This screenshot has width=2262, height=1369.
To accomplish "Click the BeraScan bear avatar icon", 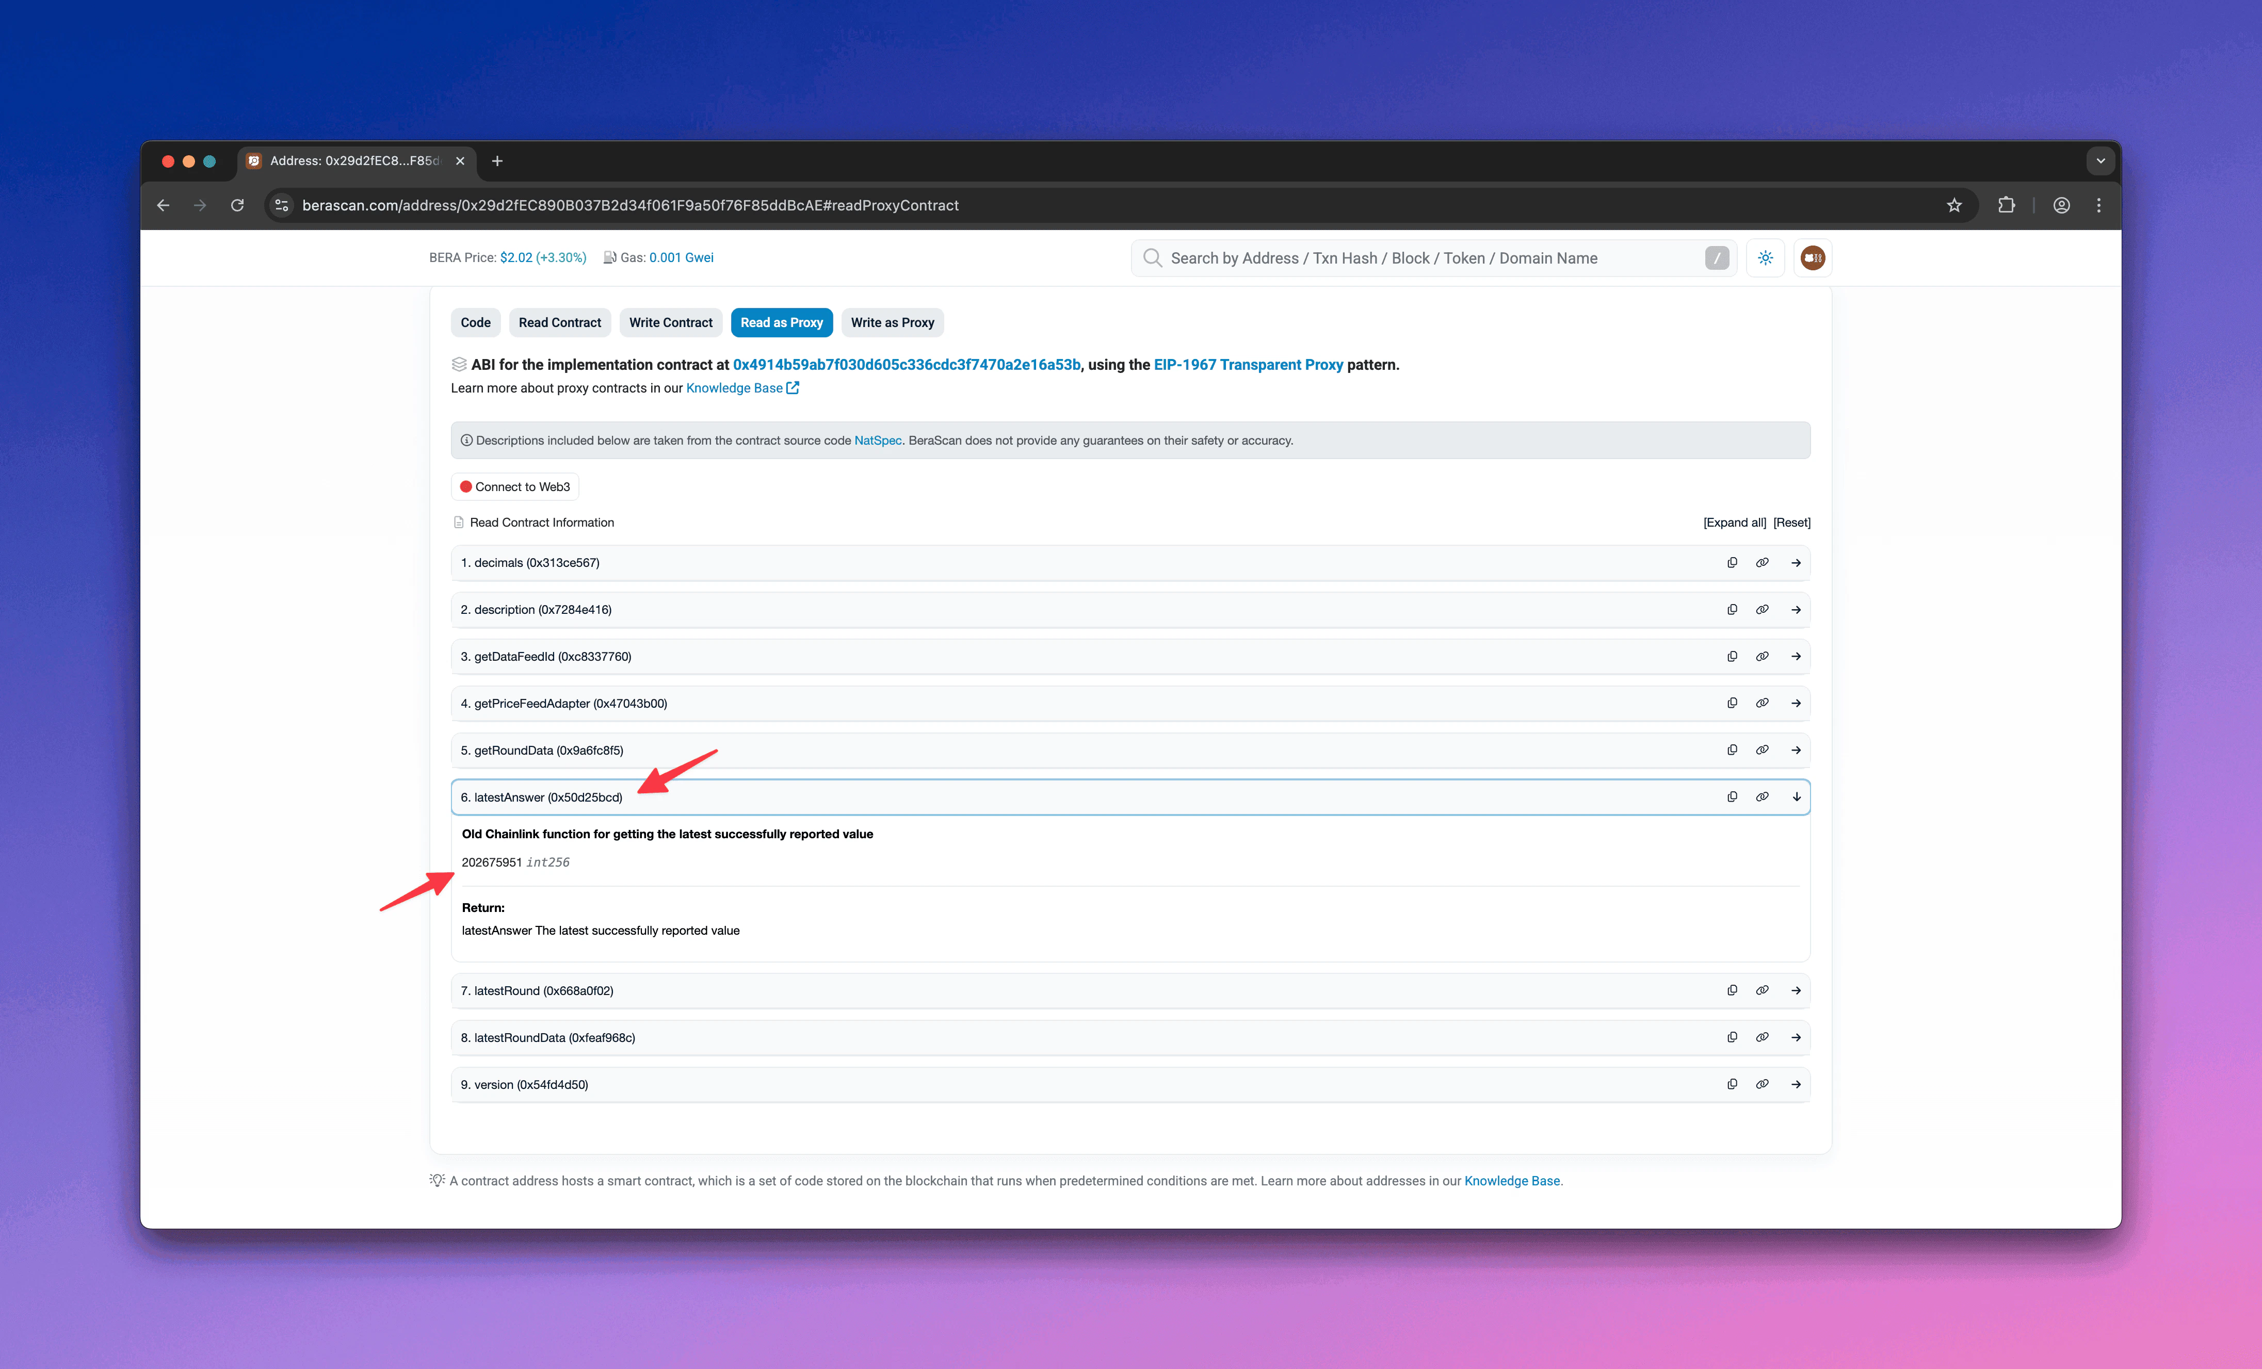I will pyautogui.click(x=1812, y=258).
